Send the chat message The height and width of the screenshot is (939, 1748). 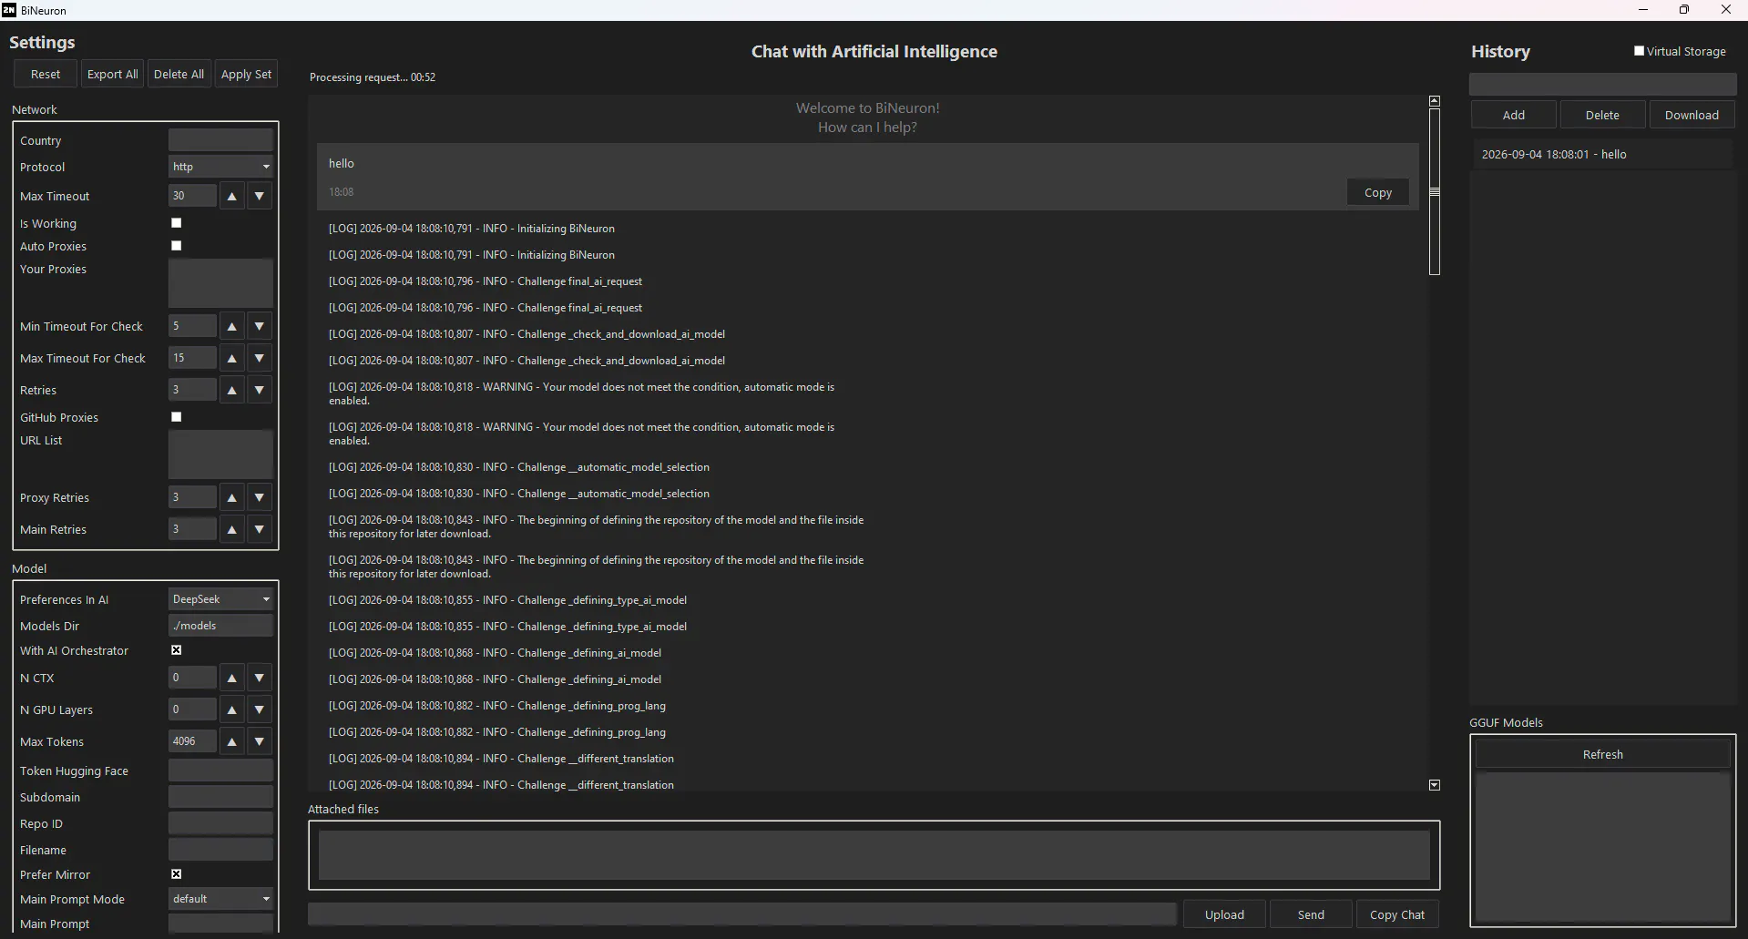click(1311, 914)
